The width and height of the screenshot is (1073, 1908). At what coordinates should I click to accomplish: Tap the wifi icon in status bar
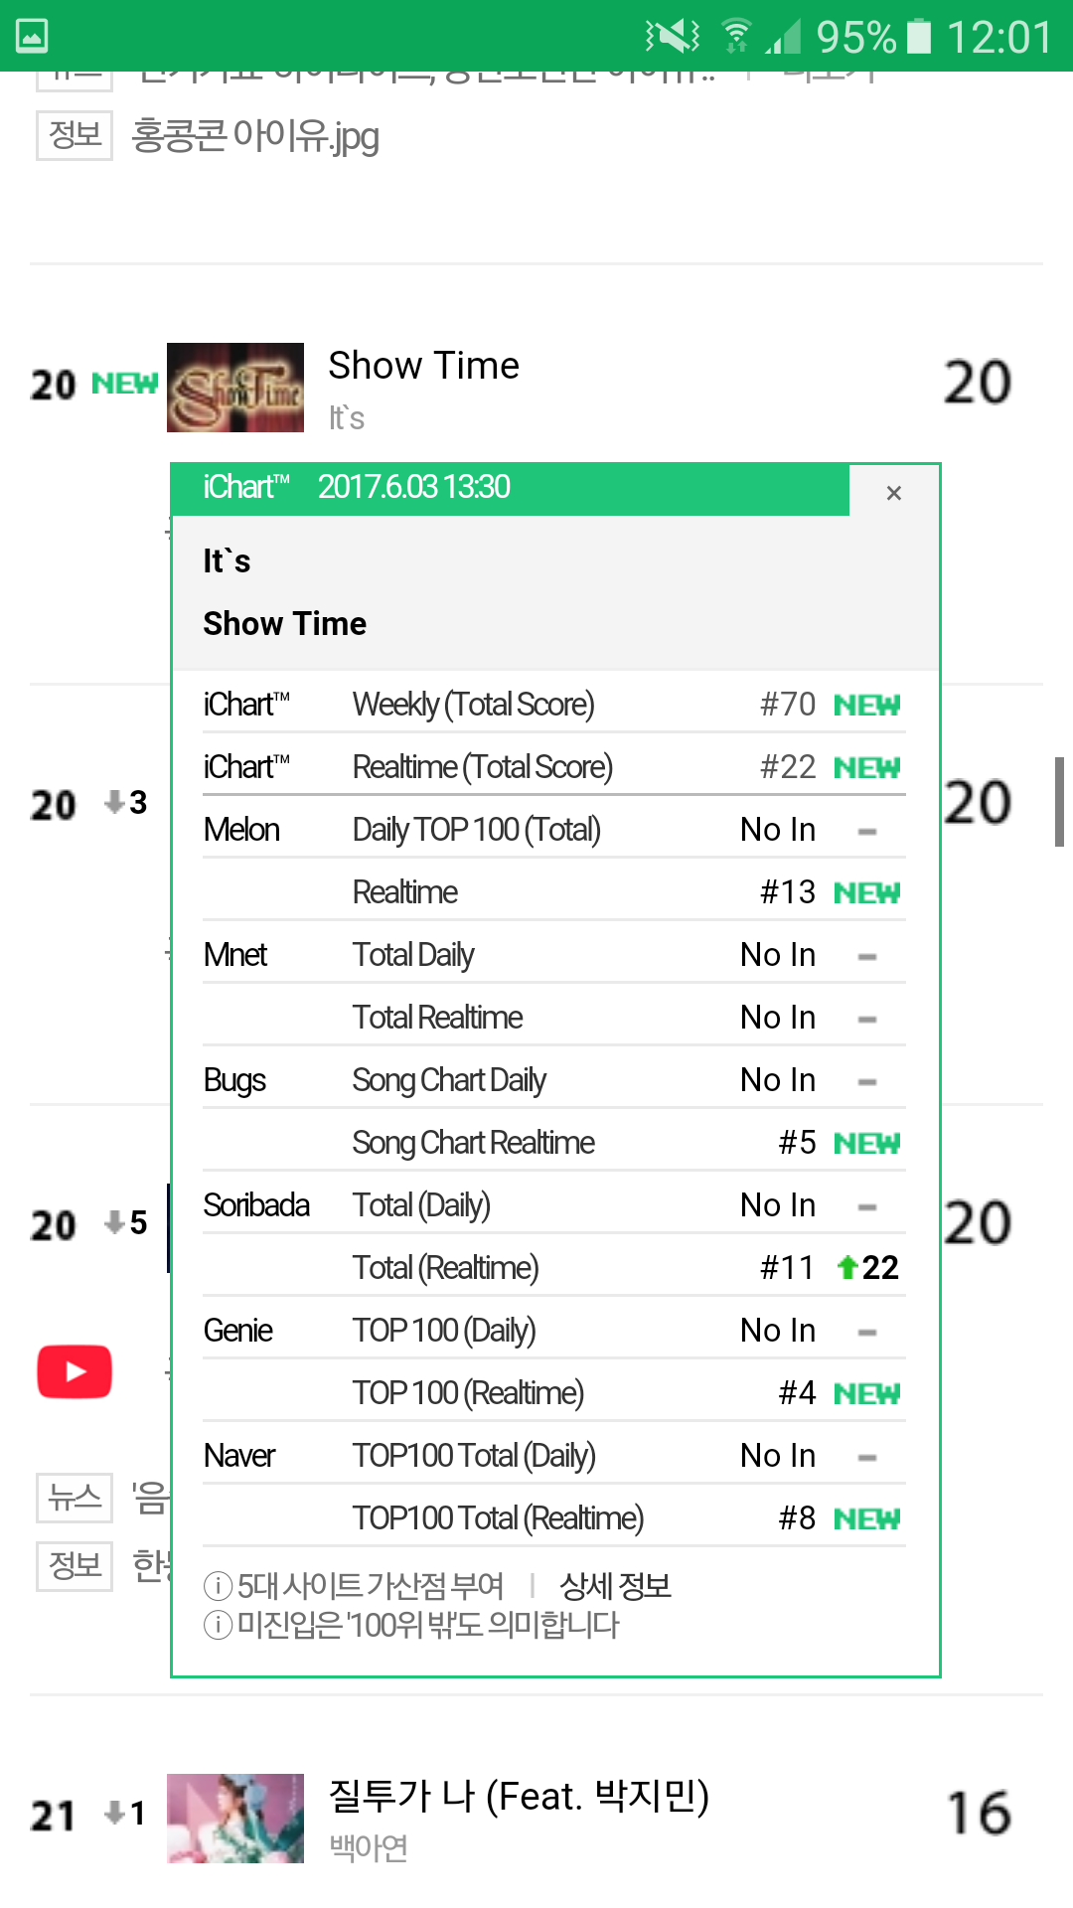735,36
